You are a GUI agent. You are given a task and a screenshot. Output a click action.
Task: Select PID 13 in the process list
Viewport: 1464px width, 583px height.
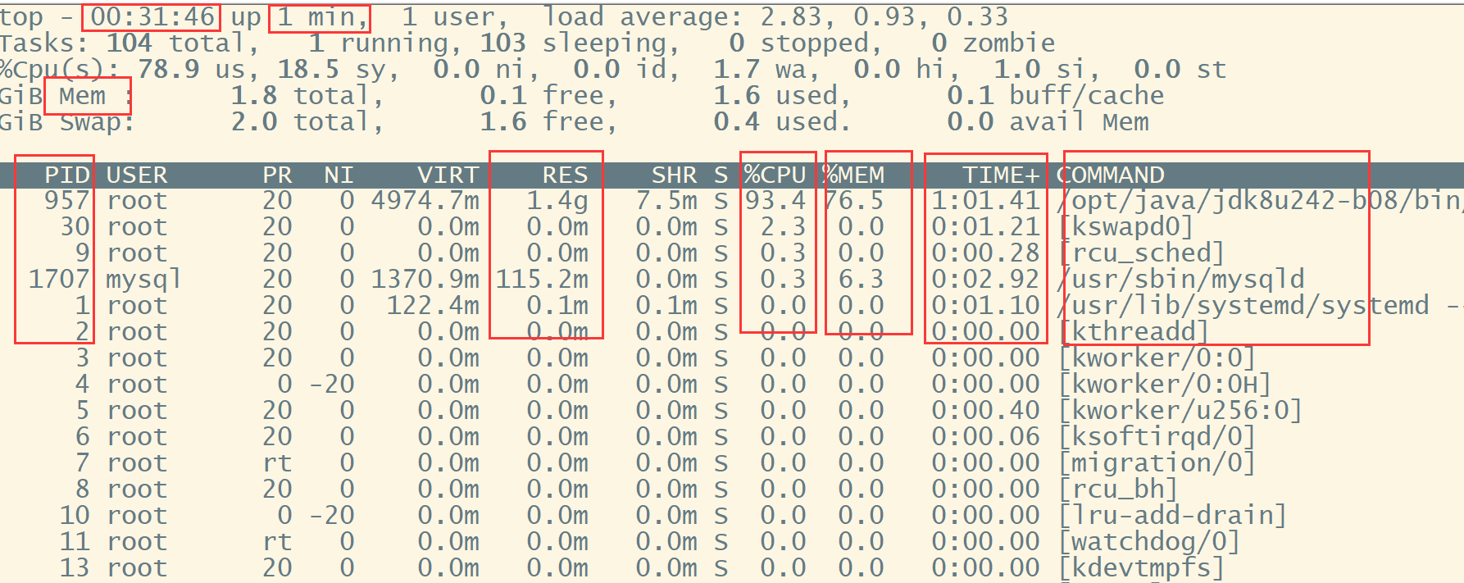click(x=74, y=567)
